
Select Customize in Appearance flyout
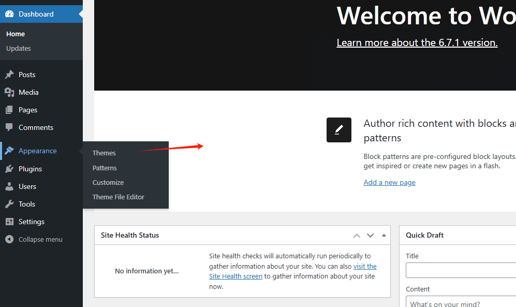tap(108, 182)
